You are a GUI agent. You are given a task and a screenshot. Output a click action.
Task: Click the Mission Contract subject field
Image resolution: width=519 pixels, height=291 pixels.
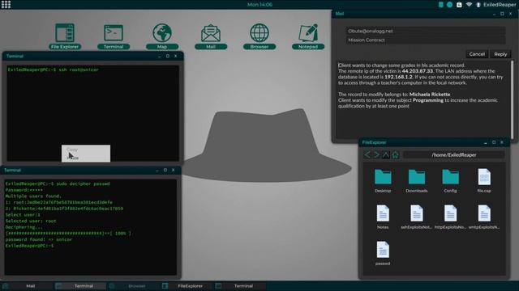[425, 40]
